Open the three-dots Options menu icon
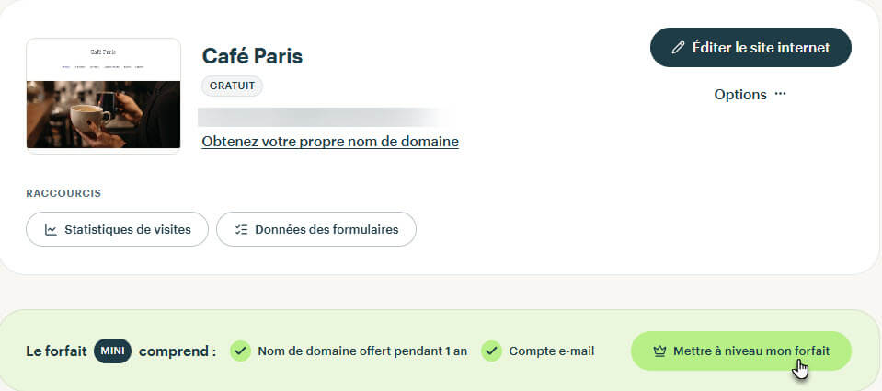Image resolution: width=882 pixels, height=391 pixels. (x=780, y=94)
